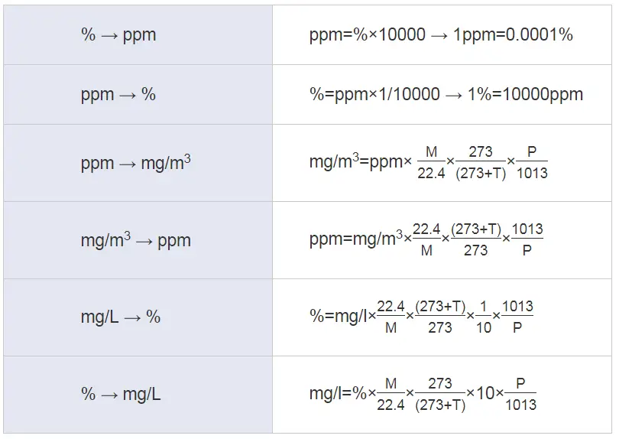Select the formula '%=ppm×1/10000'

pos(374,94)
